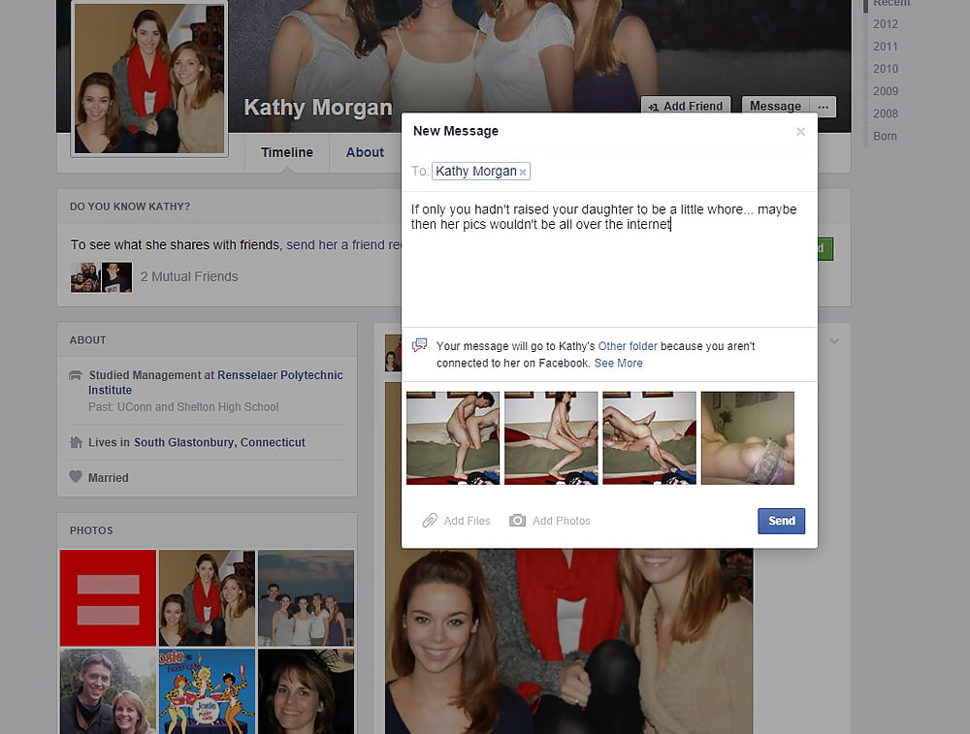Click the second mutual friend thumbnail
Image resolution: width=970 pixels, height=734 pixels.
(x=117, y=277)
